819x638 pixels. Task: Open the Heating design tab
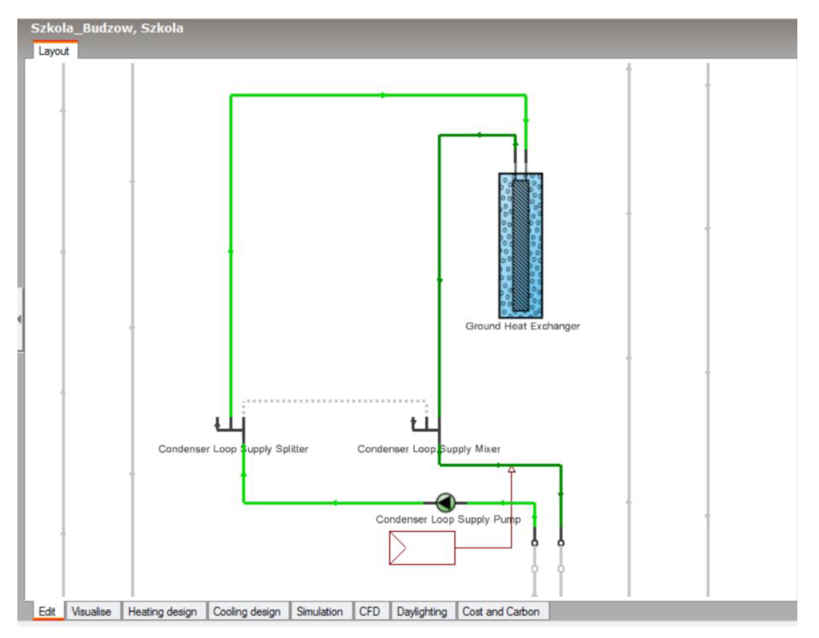point(162,611)
